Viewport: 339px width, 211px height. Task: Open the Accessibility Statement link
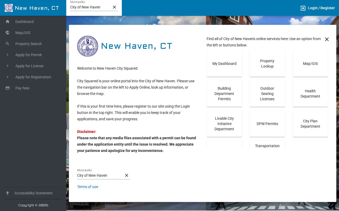tap(33, 193)
